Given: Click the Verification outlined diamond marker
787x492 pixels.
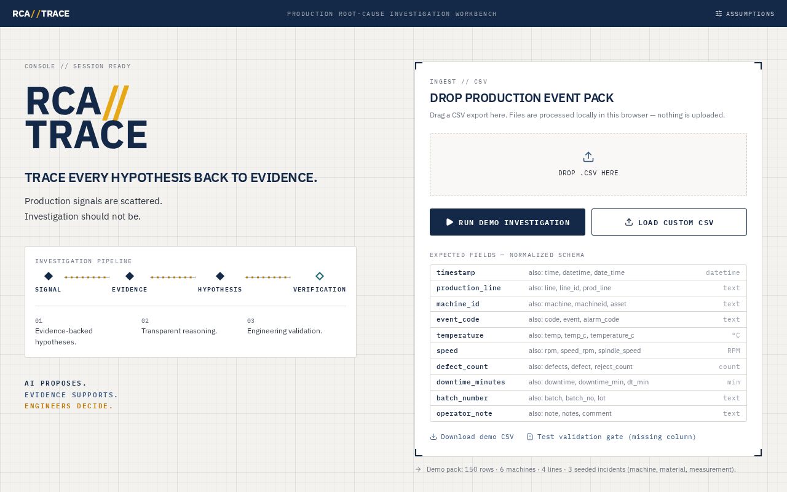Looking at the screenshot, I should (320, 276).
